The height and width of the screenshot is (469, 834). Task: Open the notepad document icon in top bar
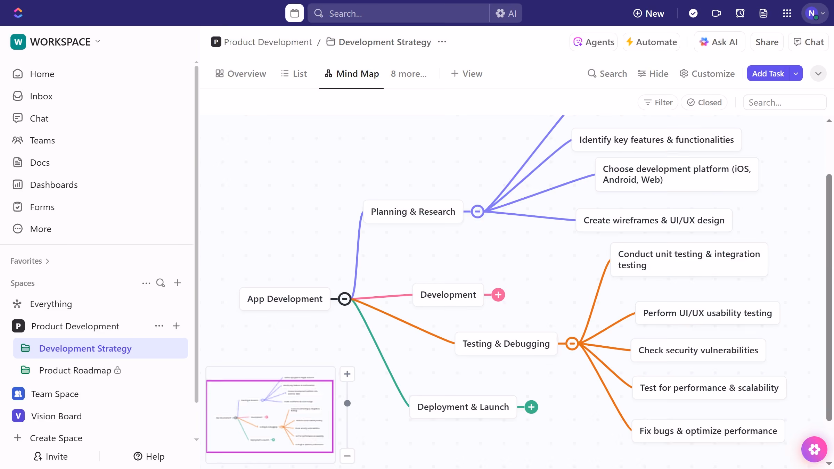click(763, 13)
